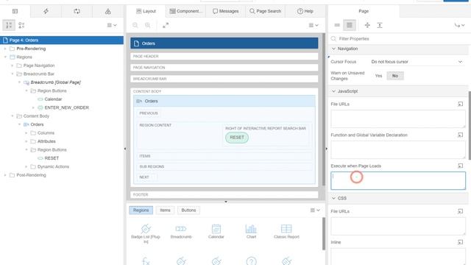The image size is (471, 265).
Task: Show the Regions gallery
Action: pyautogui.click(x=141, y=211)
